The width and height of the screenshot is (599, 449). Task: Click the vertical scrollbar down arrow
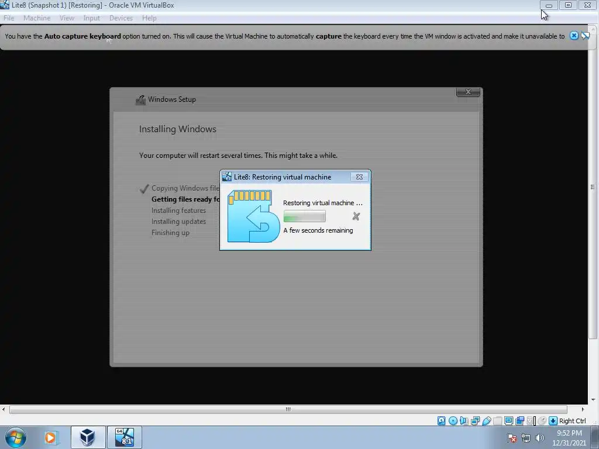click(593, 400)
